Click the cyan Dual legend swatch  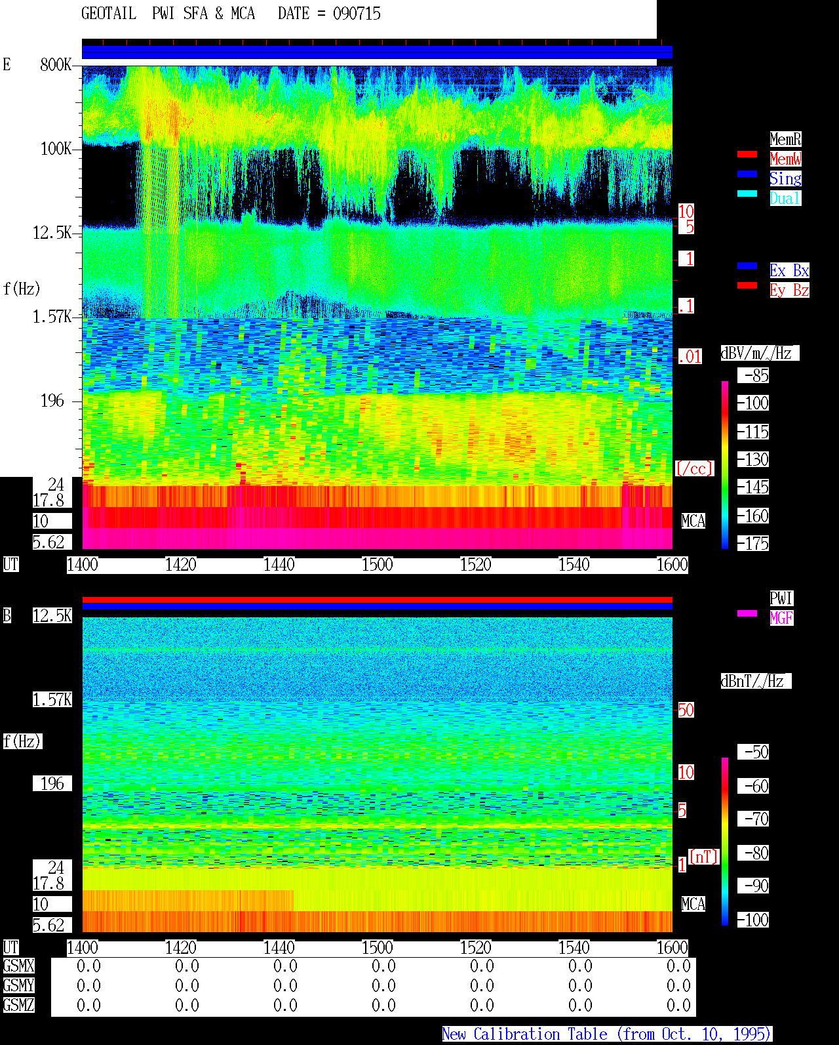[747, 194]
